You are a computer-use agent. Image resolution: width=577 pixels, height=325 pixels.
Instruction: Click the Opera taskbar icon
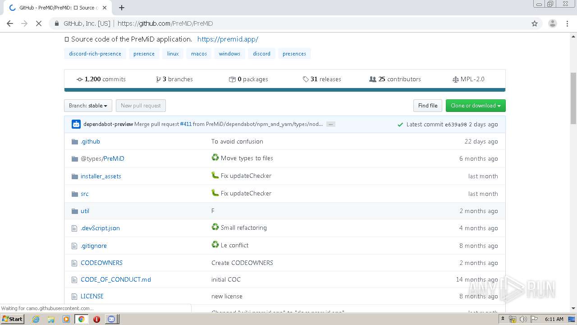click(x=96, y=319)
